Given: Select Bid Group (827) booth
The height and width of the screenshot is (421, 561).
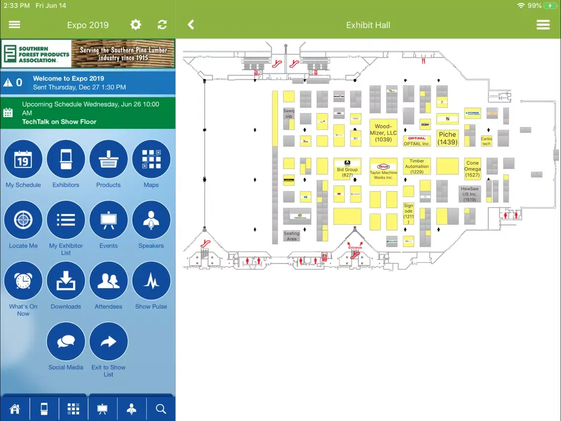Looking at the screenshot, I should pyautogui.click(x=347, y=169).
